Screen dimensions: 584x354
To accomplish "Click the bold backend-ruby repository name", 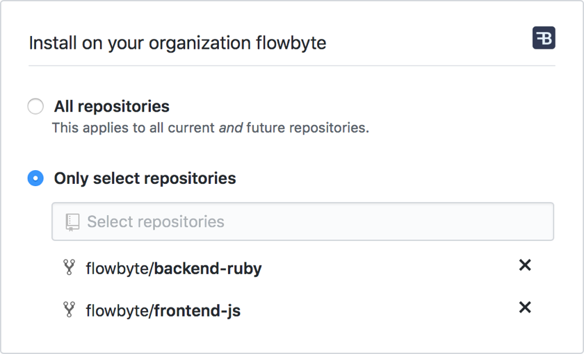I will coord(208,268).
